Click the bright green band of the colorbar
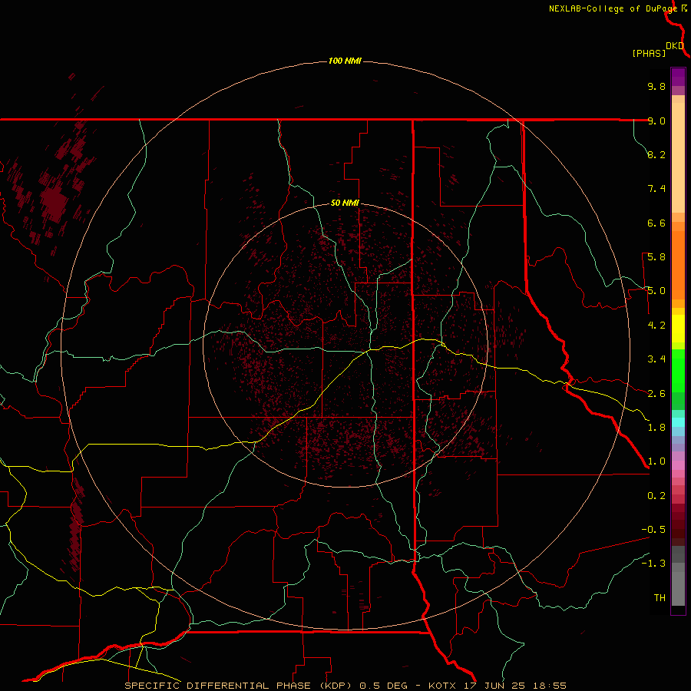The height and width of the screenshot is (691, 691). pos(678,370)
